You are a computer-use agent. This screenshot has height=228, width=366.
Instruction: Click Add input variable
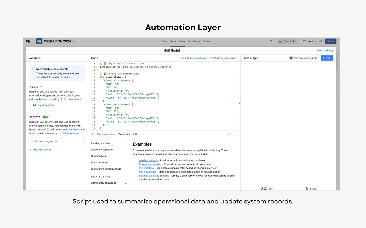tap(41, 105)
